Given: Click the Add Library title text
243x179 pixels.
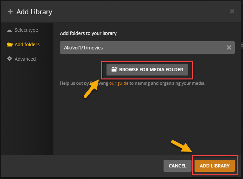Looking at the screenshot, I should (34, 12).
